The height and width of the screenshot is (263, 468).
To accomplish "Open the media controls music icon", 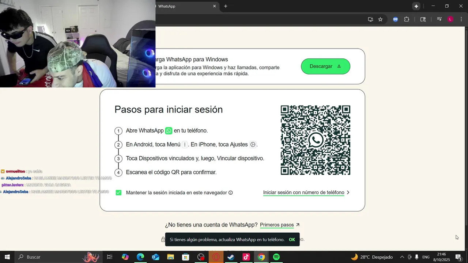I will pos(439,19).
